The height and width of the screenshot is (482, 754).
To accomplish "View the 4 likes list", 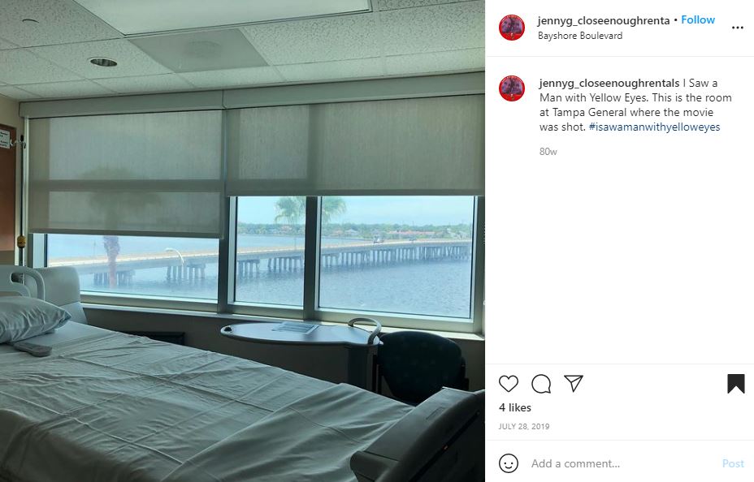I will 515,407.
